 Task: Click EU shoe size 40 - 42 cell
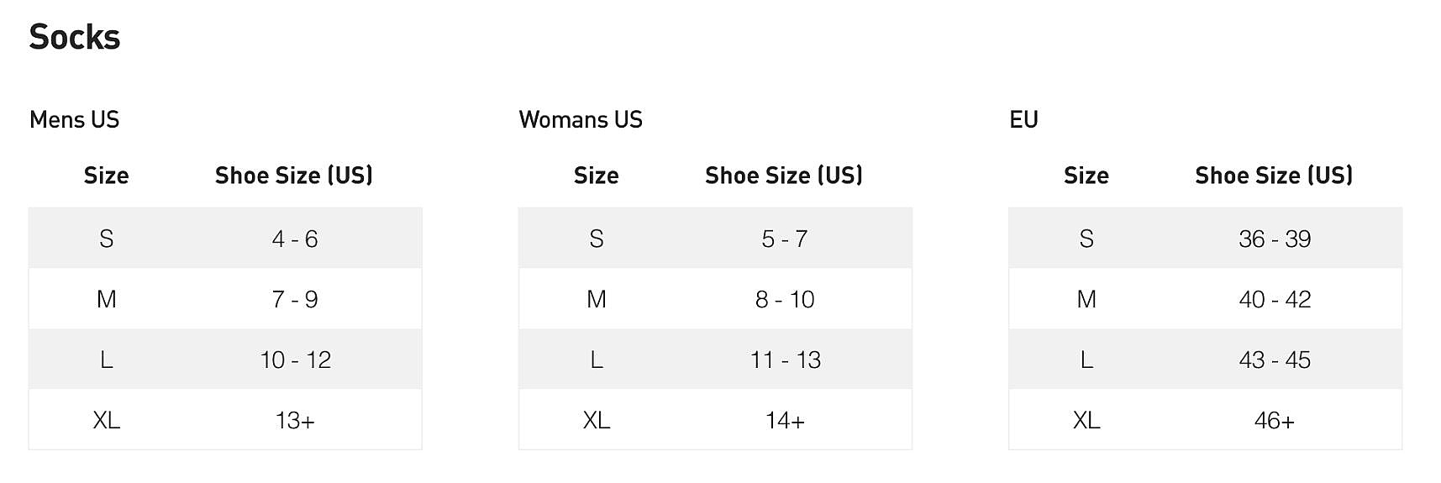[1275, 300]
